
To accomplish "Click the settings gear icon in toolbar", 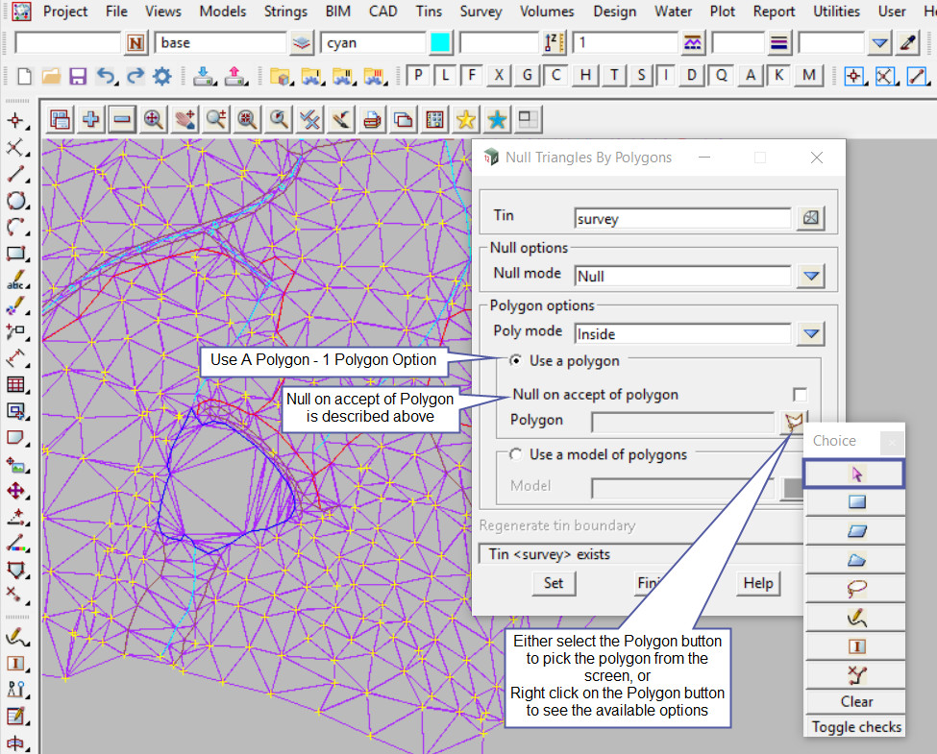I will tap(161, 76).
